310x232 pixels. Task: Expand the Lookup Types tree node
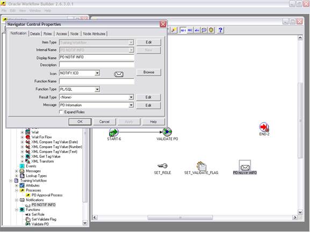click(x=17, y=176)
